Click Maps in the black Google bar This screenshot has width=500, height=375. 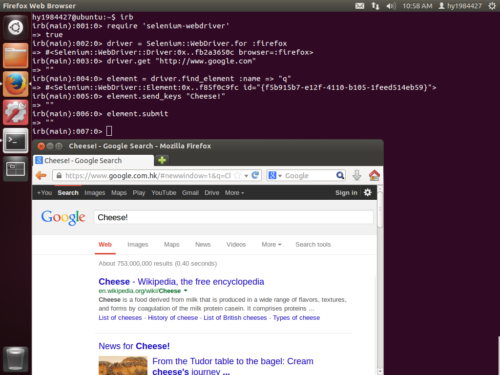coord(119,192)
